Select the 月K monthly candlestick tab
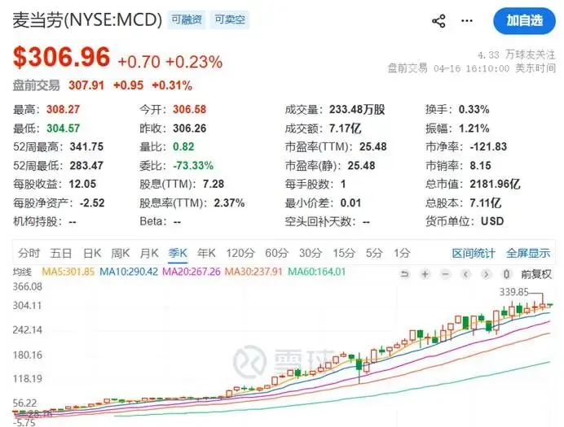Screen dimensions: 564x427 [149, 253]
